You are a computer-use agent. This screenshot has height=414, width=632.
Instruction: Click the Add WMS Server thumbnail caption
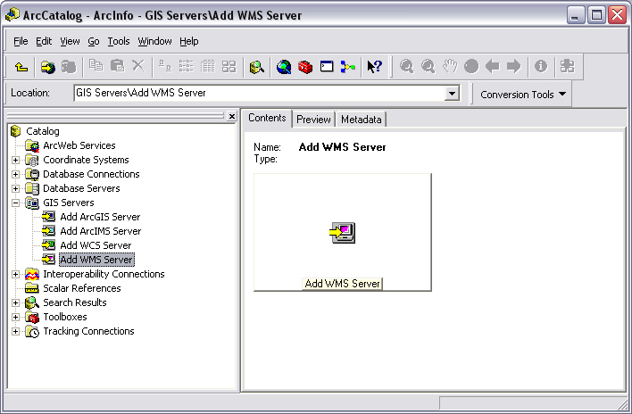pos(342,284)
